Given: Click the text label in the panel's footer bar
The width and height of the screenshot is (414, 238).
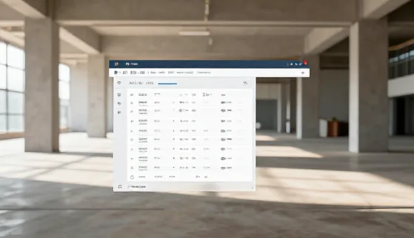Looking at the screenshot, I should tap(138, 187).
